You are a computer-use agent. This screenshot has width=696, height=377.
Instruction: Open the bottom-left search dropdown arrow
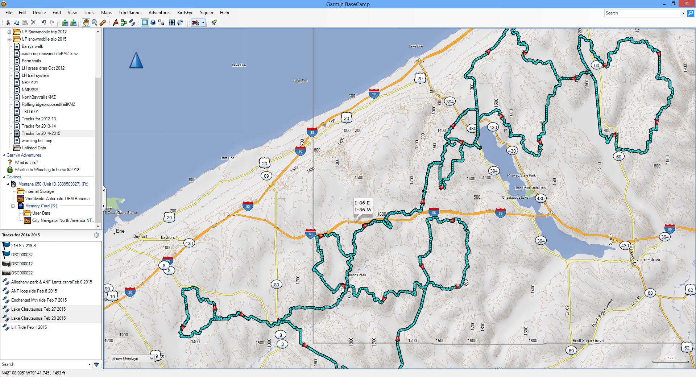(89, 364)
